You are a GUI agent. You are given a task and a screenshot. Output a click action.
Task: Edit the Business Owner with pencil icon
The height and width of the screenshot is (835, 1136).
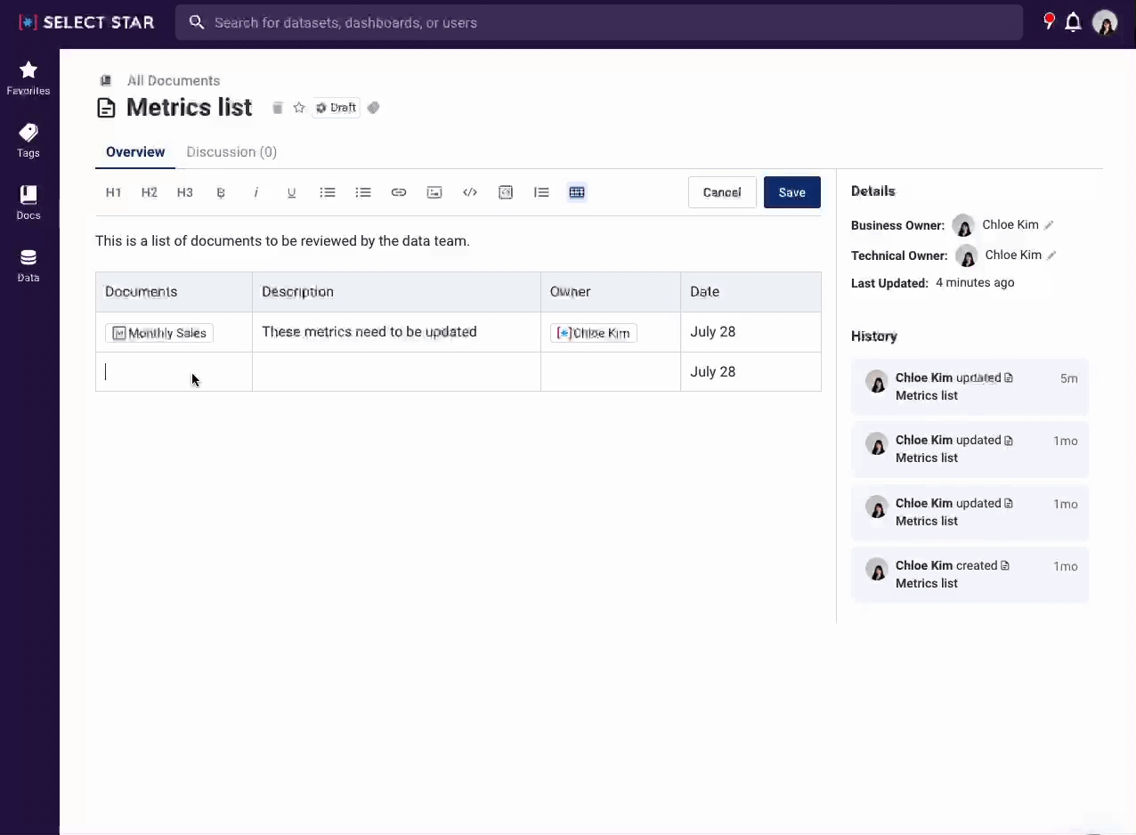1049,225
